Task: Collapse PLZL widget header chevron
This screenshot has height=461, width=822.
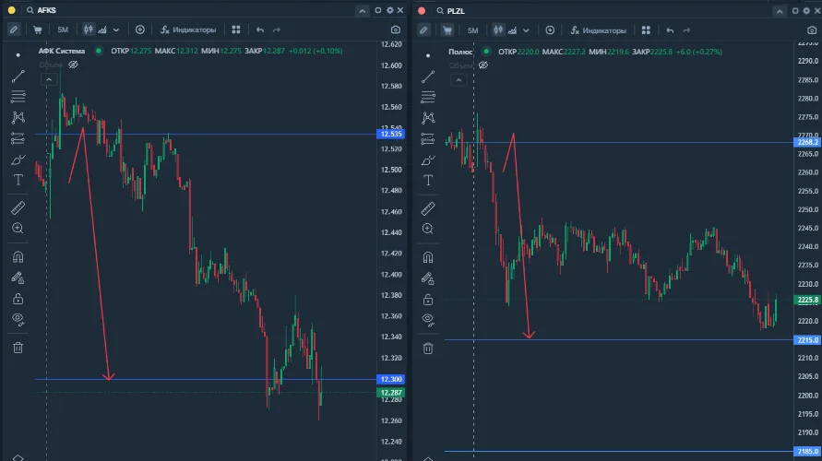Action: click(780, 11)
